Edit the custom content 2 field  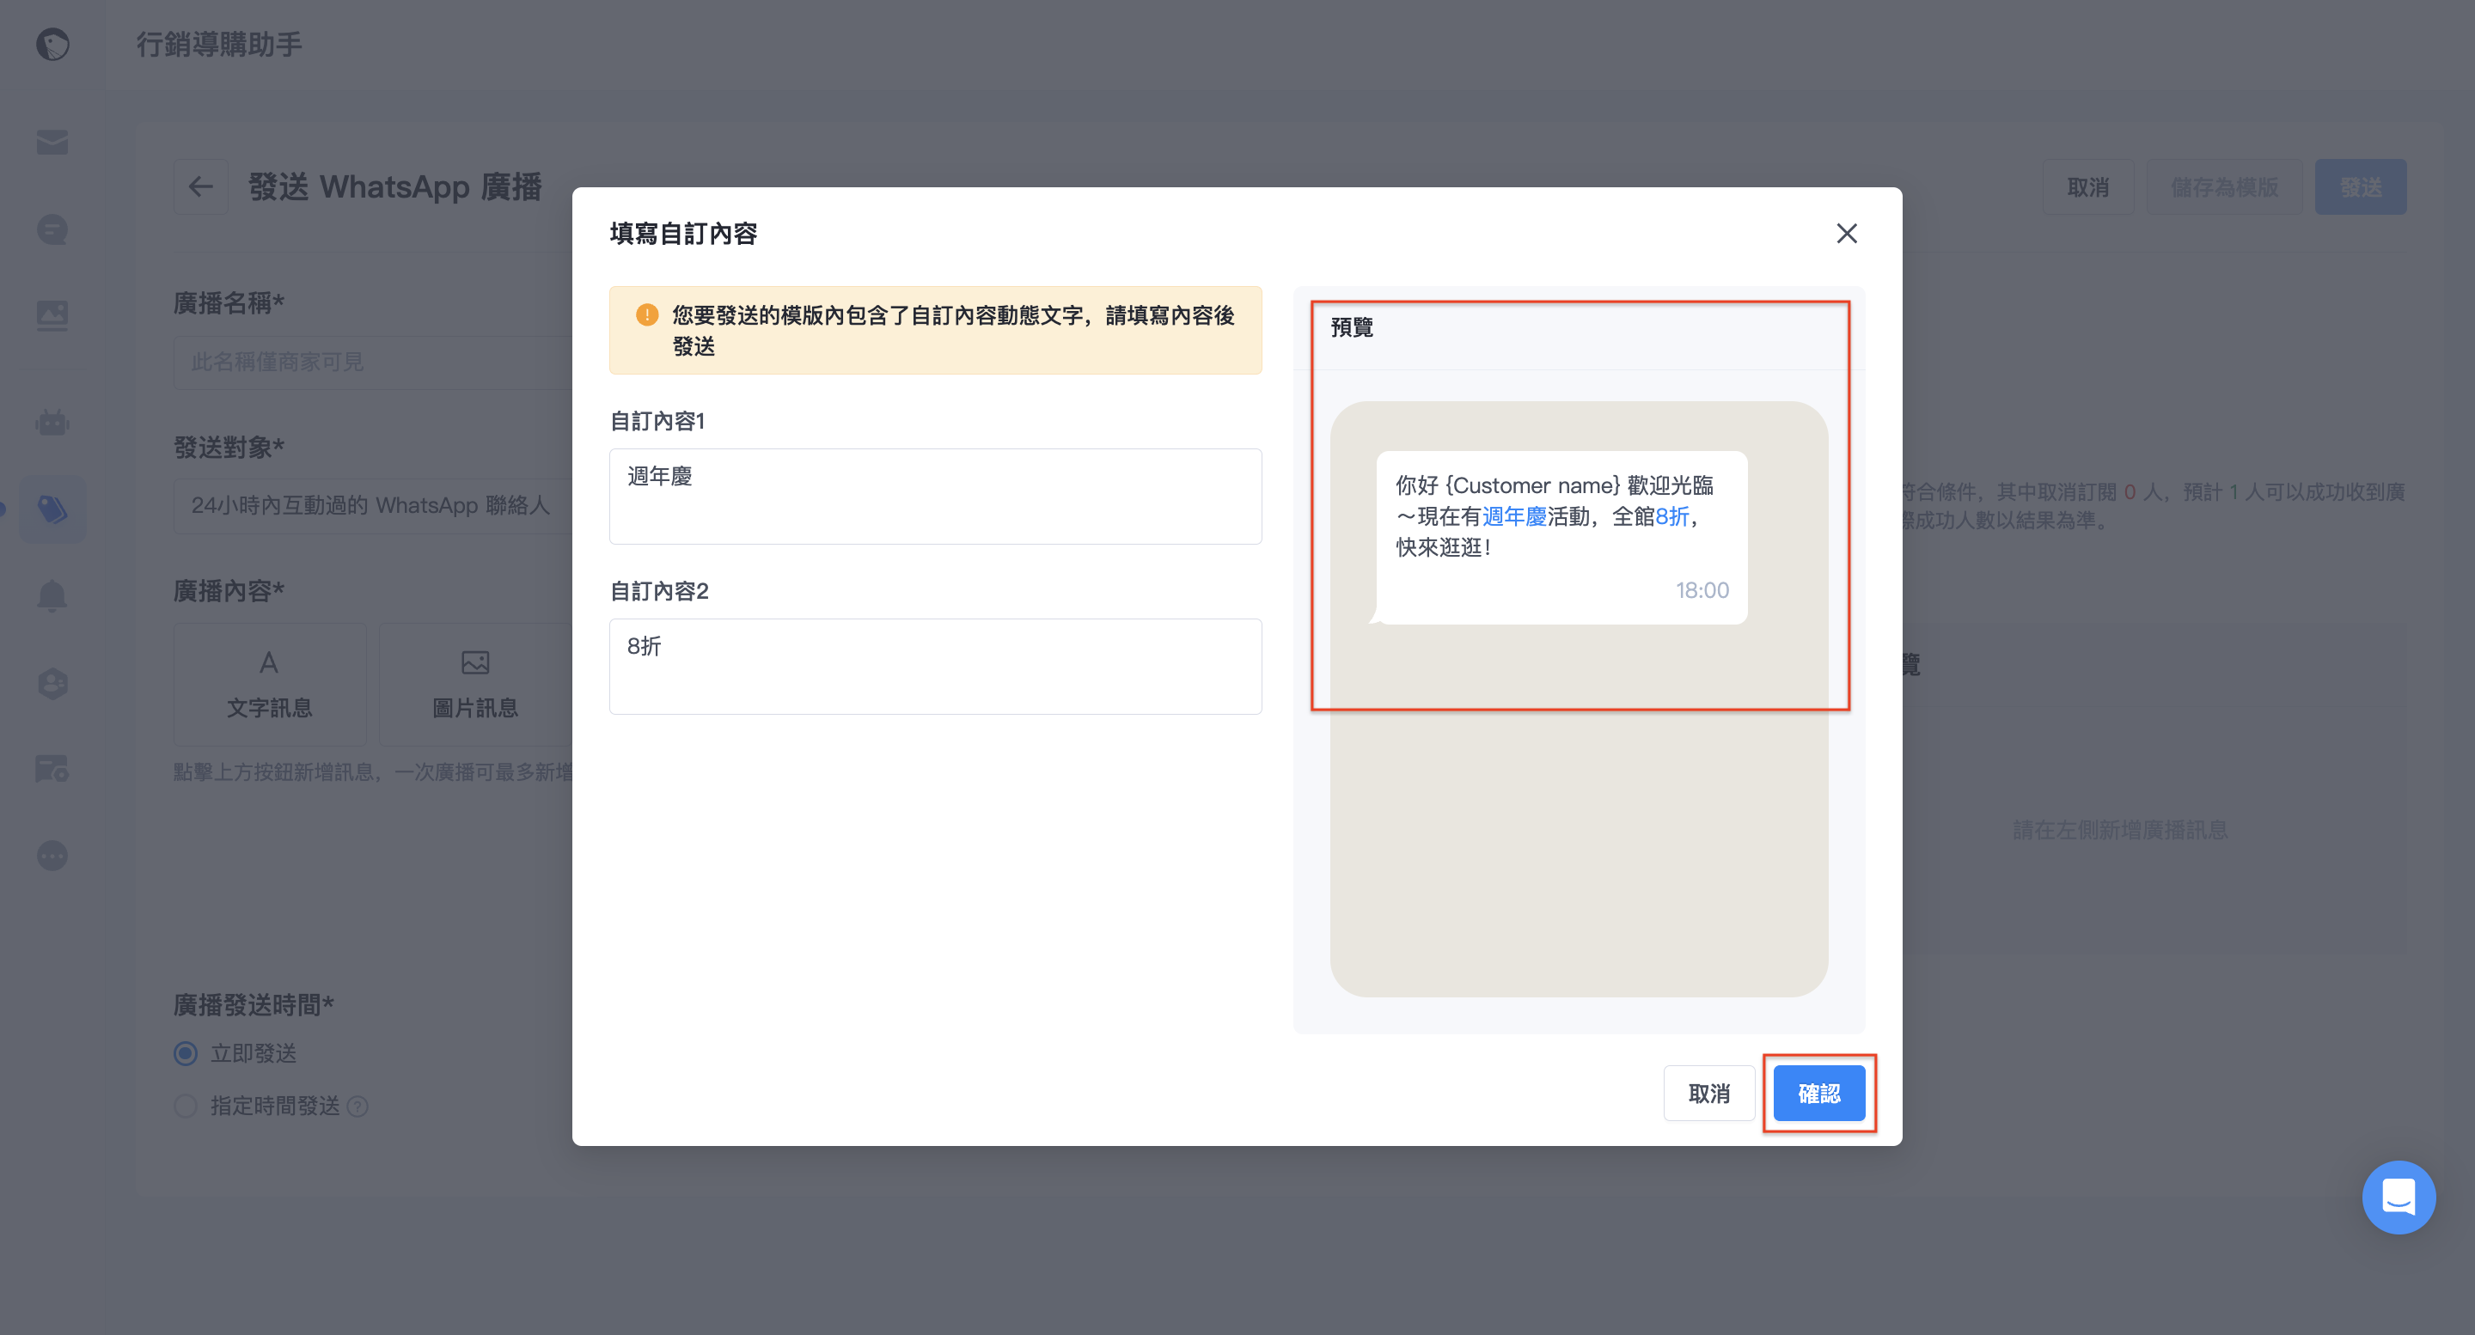point(936,667)
